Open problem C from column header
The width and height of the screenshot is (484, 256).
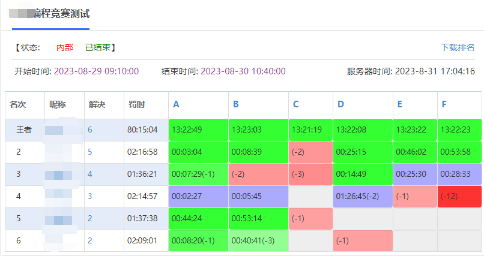click(x=295, y=104)
